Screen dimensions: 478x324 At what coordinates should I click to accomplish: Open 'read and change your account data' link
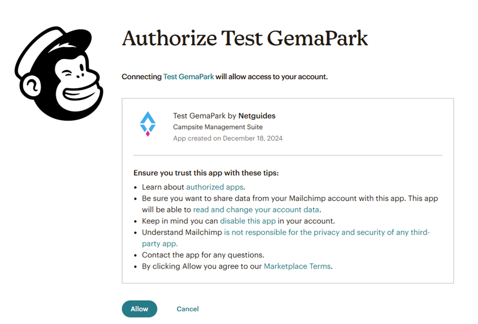point(256,209)
